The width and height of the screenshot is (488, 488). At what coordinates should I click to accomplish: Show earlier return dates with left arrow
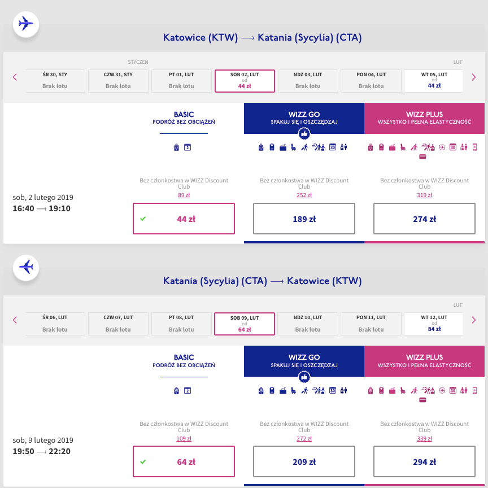[x=15, y=320]
